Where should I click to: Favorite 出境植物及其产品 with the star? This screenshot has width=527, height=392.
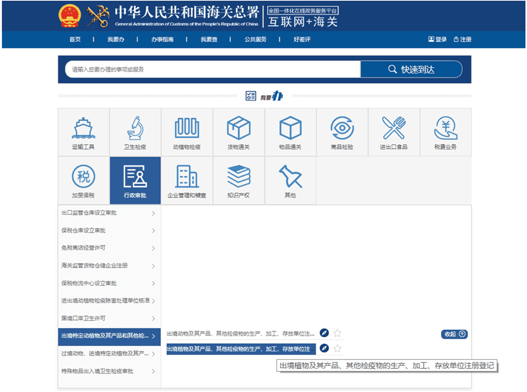click(337, 348)
